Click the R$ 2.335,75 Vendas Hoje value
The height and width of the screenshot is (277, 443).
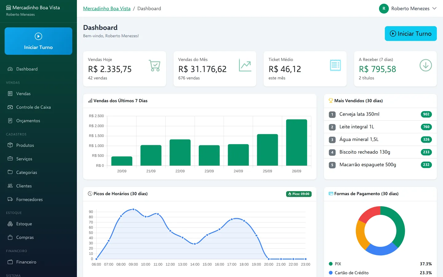pos(110,69)
